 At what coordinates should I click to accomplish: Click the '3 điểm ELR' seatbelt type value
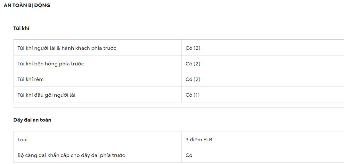point(199,140)
